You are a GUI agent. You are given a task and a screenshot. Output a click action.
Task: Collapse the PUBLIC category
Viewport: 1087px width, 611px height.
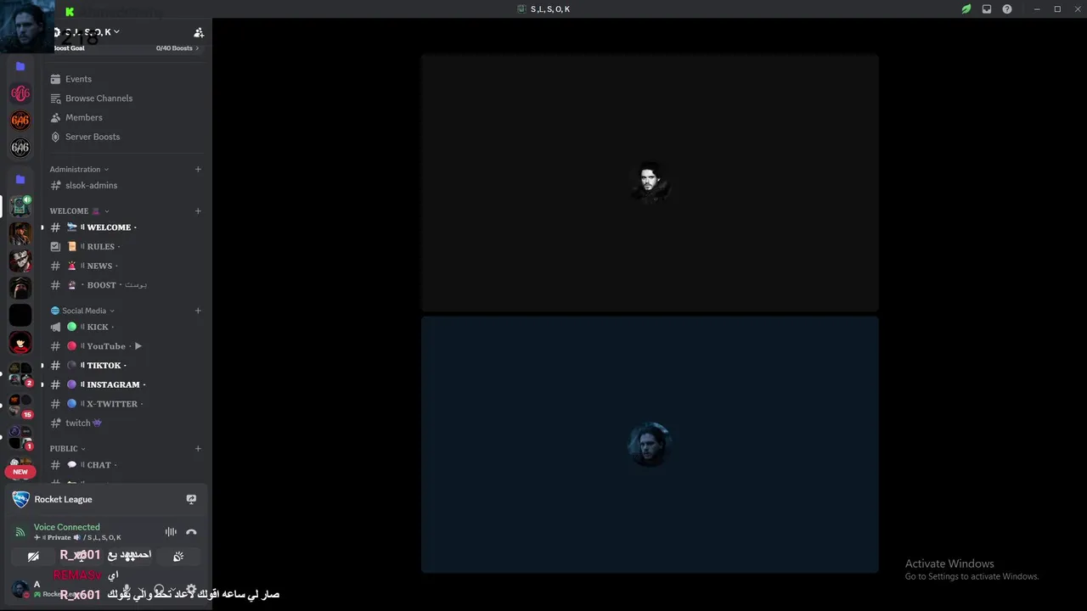[x=67, y=448]
